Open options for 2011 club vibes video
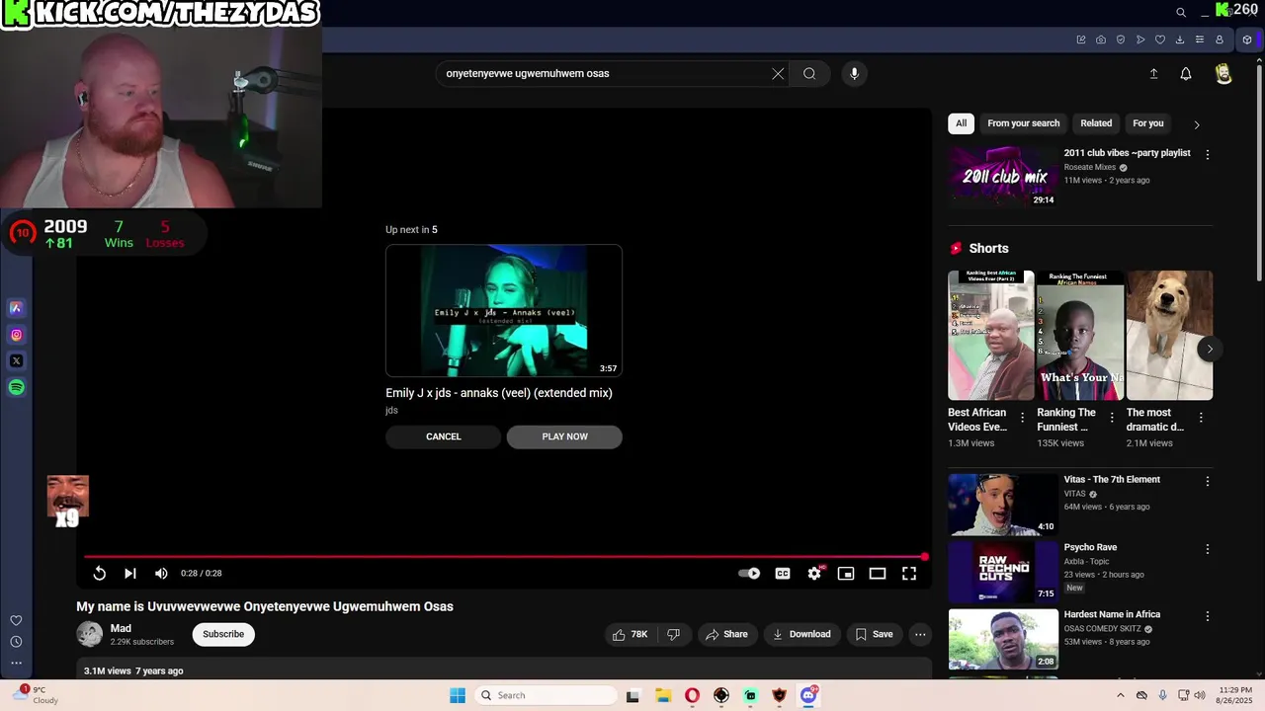Image resolution: width=1265 pixels, height=711 pixels. click(x=1207, y=155)
